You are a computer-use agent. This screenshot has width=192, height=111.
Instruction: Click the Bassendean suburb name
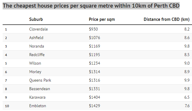coord(40,89)
